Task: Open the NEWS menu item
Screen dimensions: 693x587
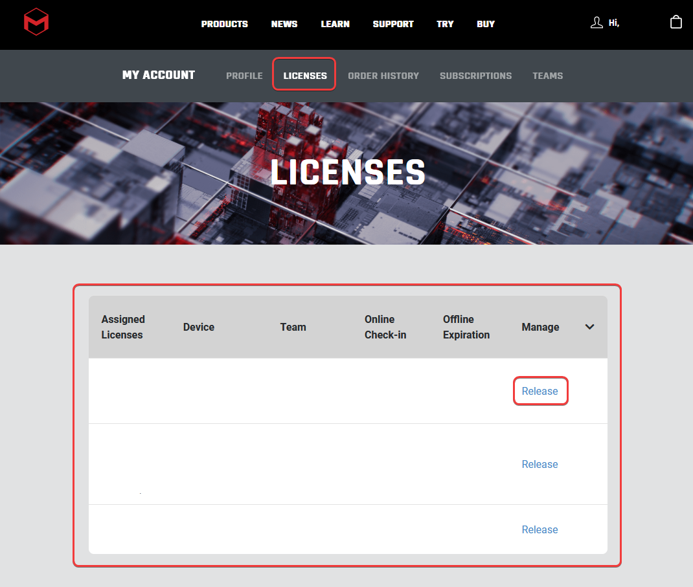Action: (284, 24)
